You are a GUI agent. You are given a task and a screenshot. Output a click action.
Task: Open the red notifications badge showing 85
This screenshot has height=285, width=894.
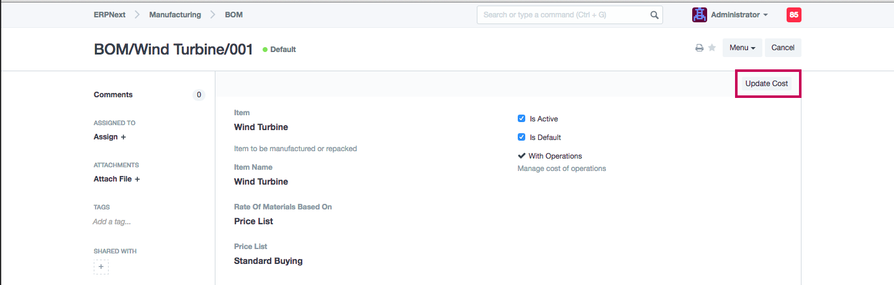793,15
